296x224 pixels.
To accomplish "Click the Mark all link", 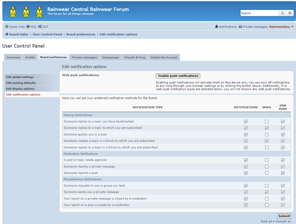I will coord(266,221).
